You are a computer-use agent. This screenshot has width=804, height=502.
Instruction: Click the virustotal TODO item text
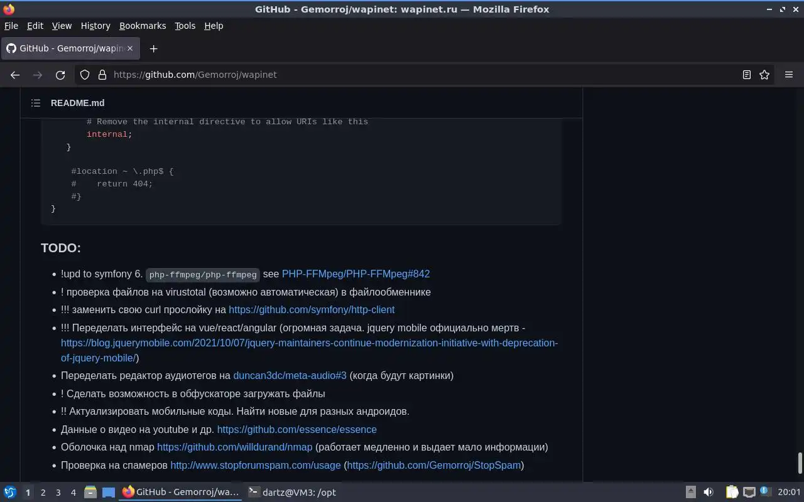pyautogui.click(x=246, y=292)
